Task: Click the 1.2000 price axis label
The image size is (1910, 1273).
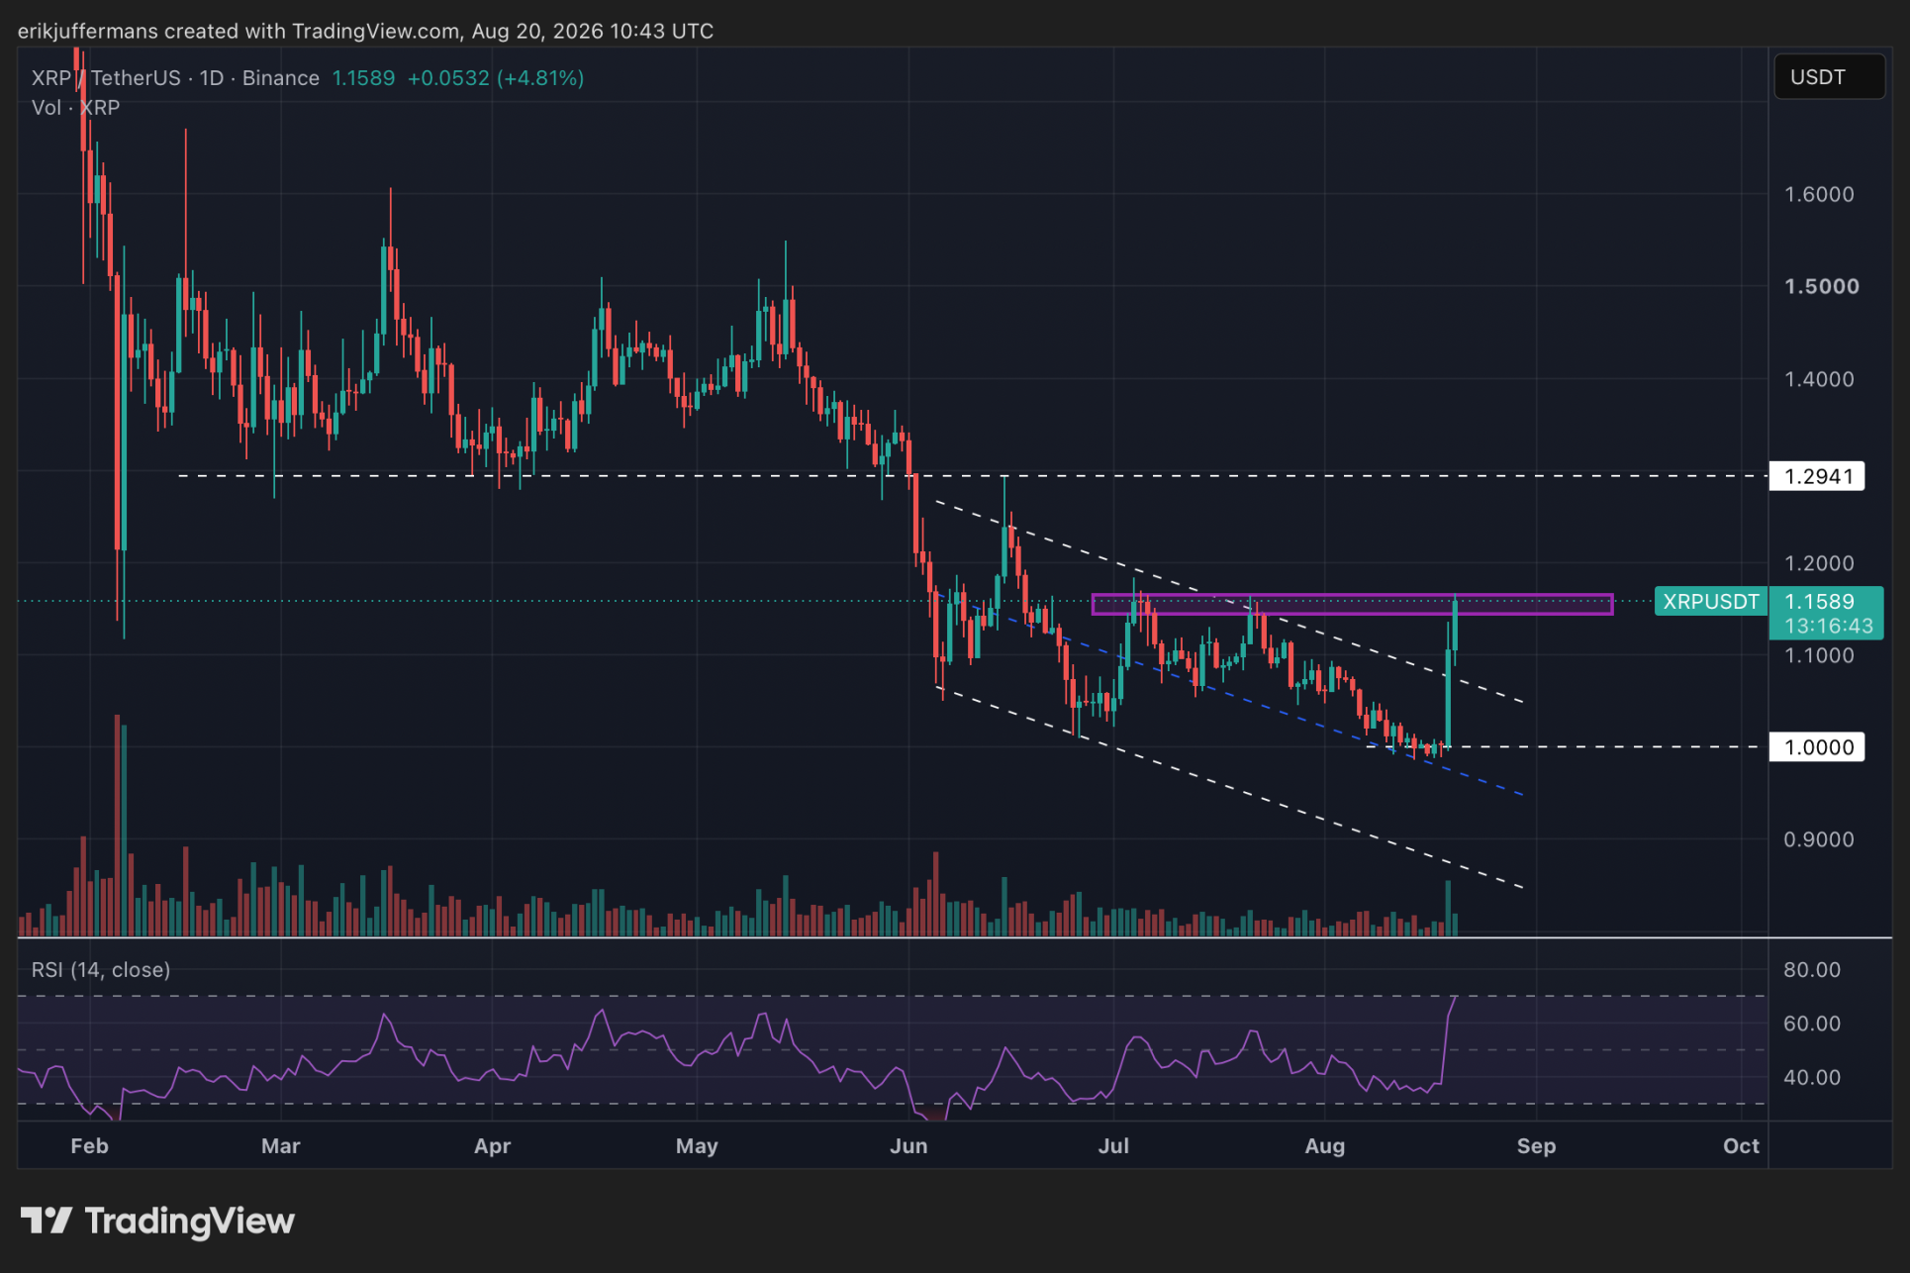Action: point(1819,563)
